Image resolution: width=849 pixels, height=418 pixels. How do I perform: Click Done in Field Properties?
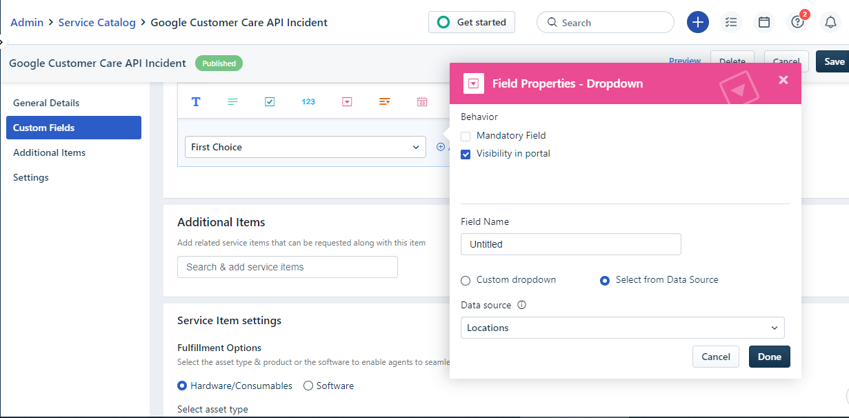[x=770, y=357]
